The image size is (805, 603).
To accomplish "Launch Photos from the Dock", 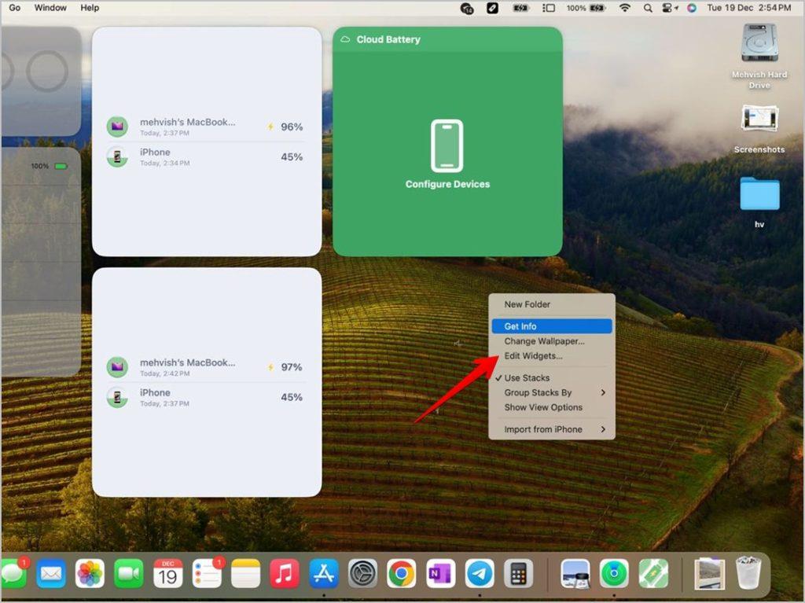I will pos(90,573).
